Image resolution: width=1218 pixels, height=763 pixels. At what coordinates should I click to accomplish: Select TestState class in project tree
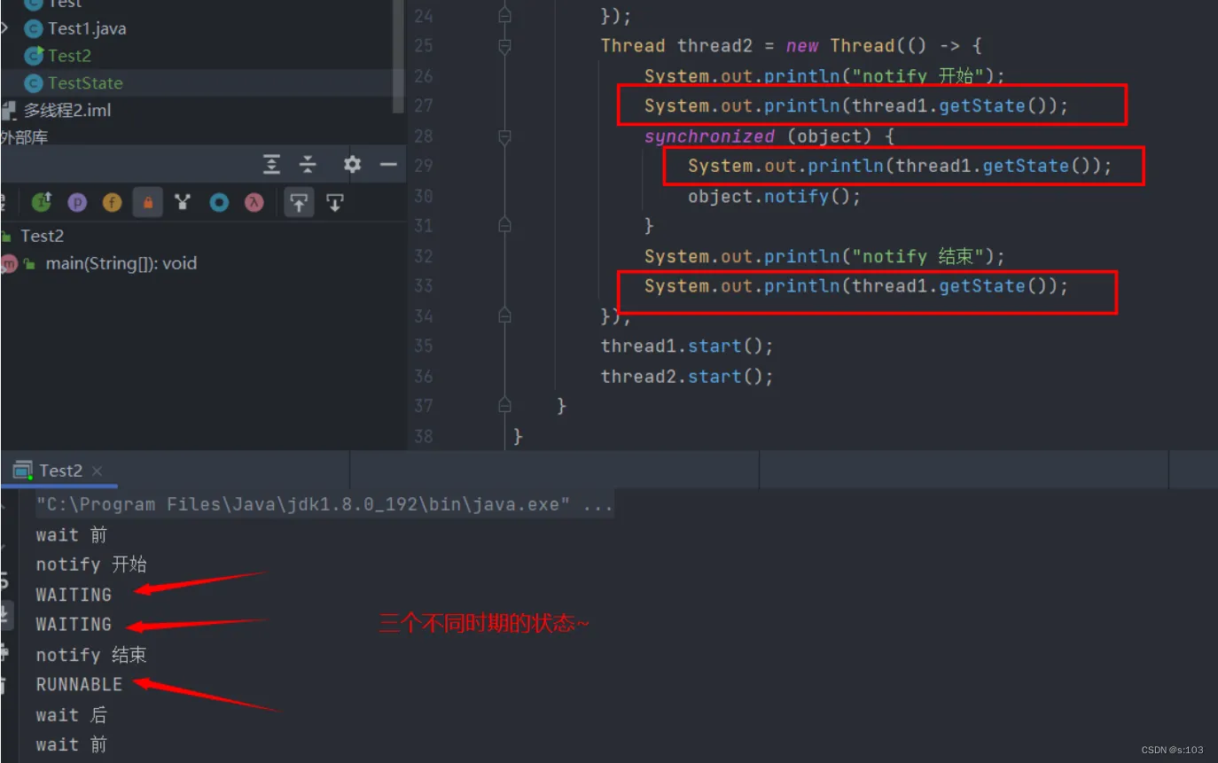coord(85,82)
